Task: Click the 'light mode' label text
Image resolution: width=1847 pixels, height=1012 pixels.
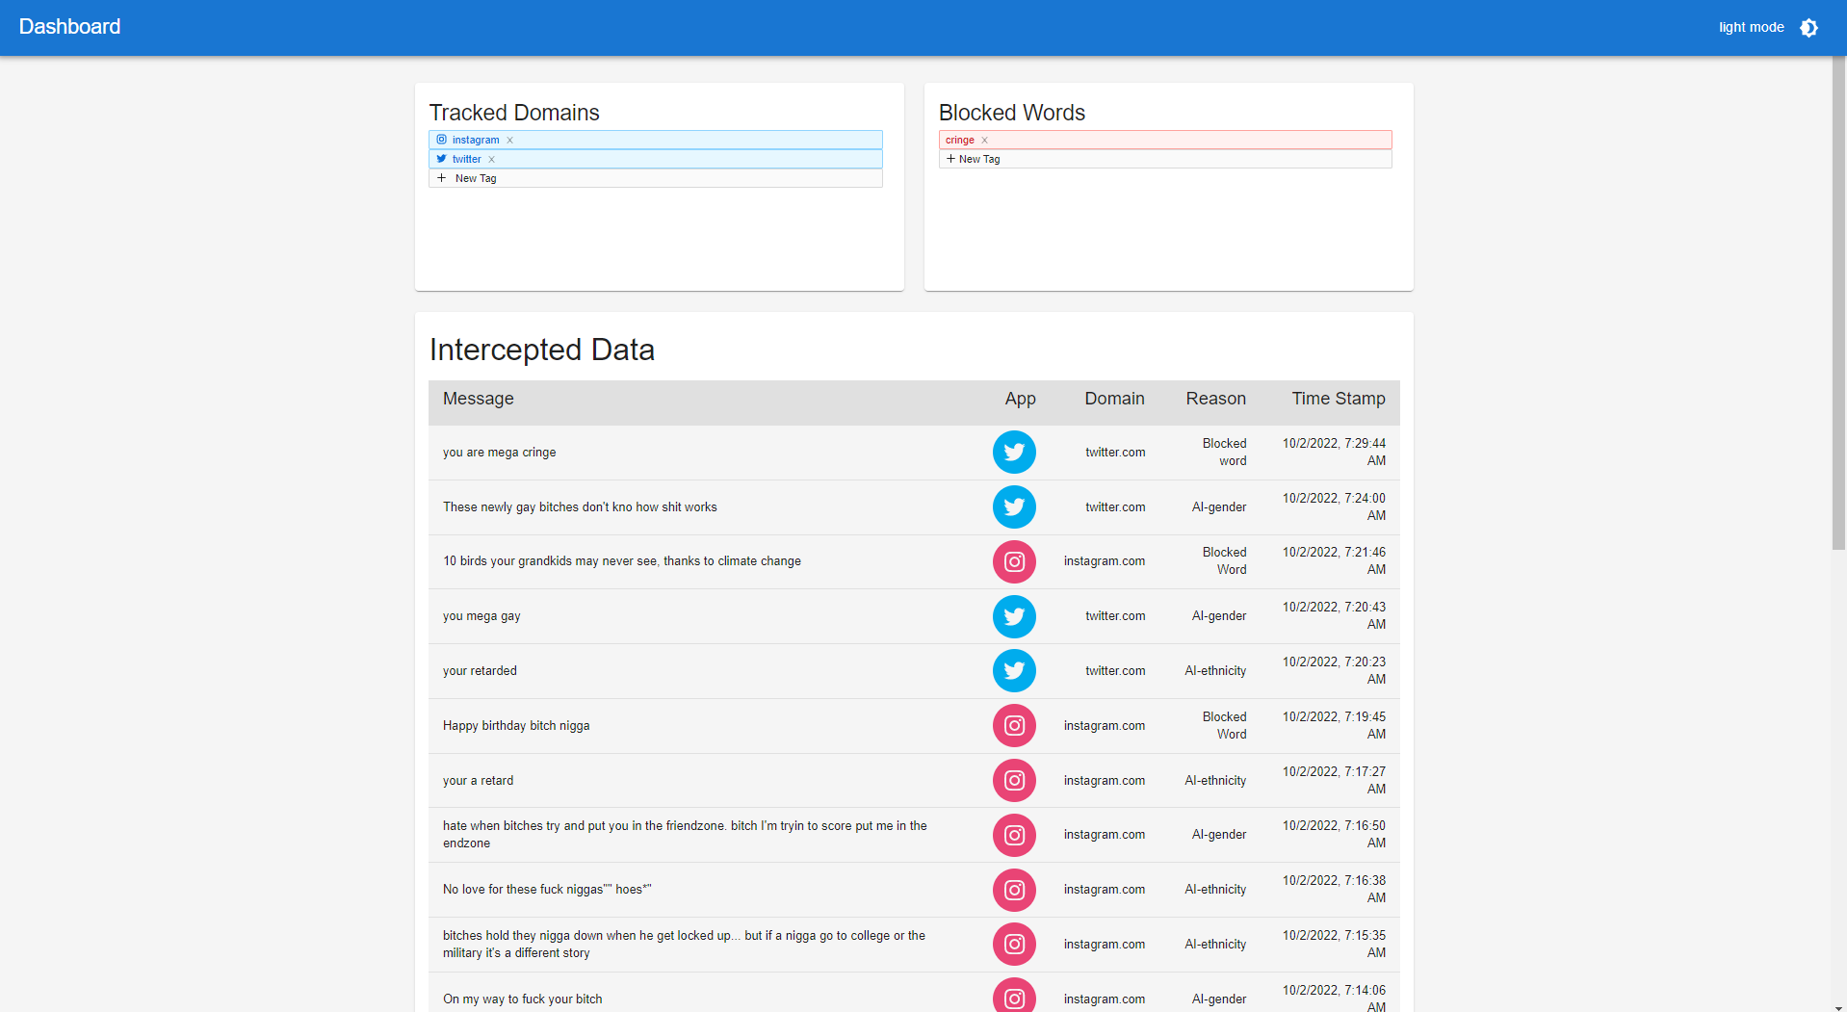Action: (x=1752, y=27)
